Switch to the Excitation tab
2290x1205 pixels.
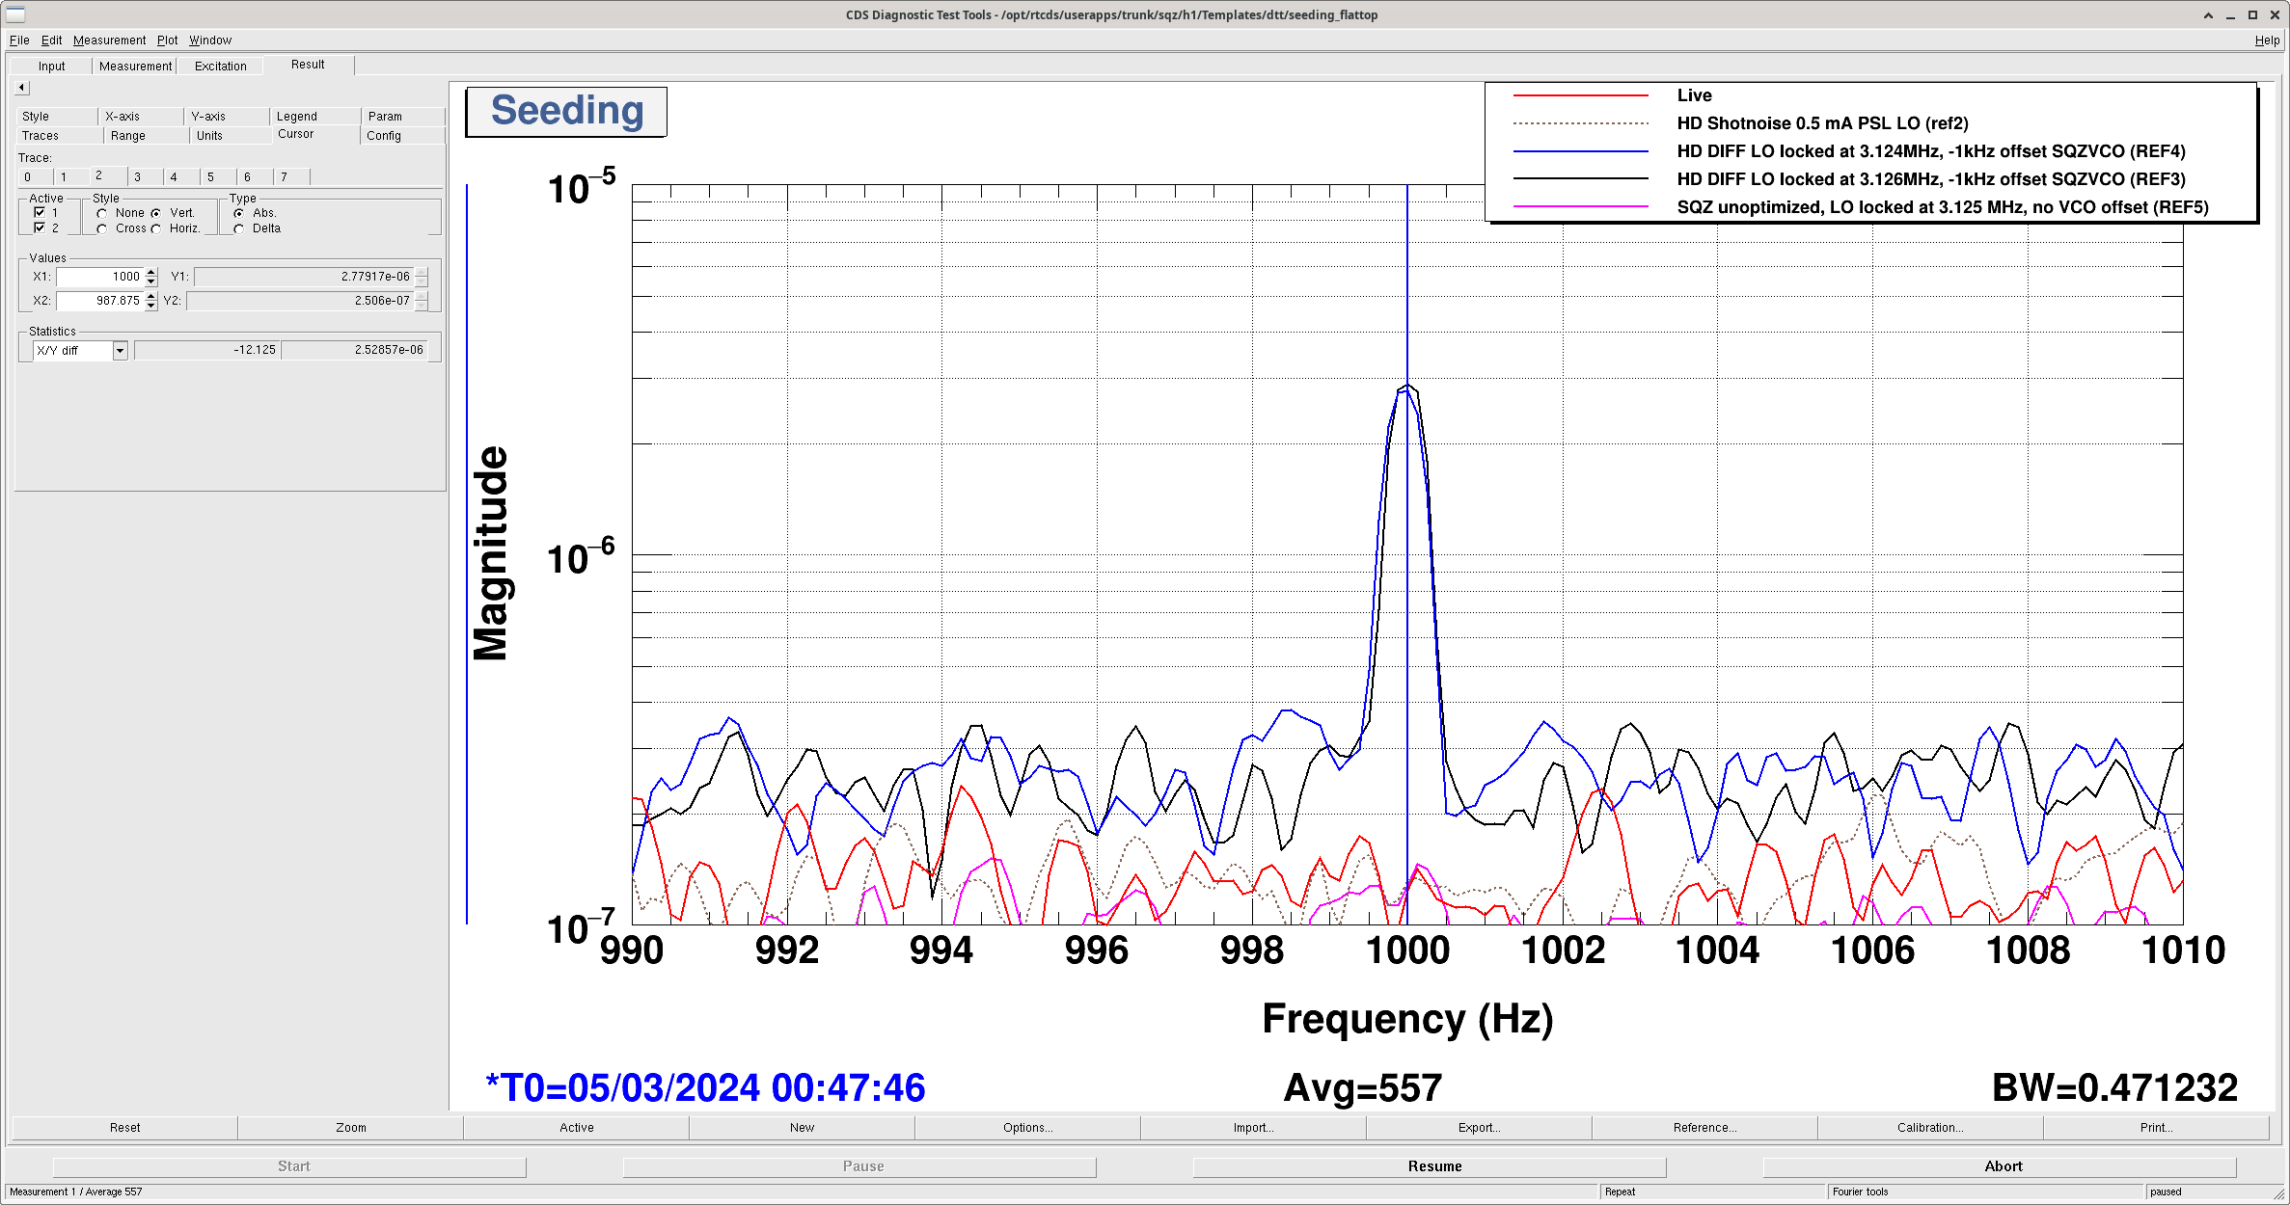point(220,67)
